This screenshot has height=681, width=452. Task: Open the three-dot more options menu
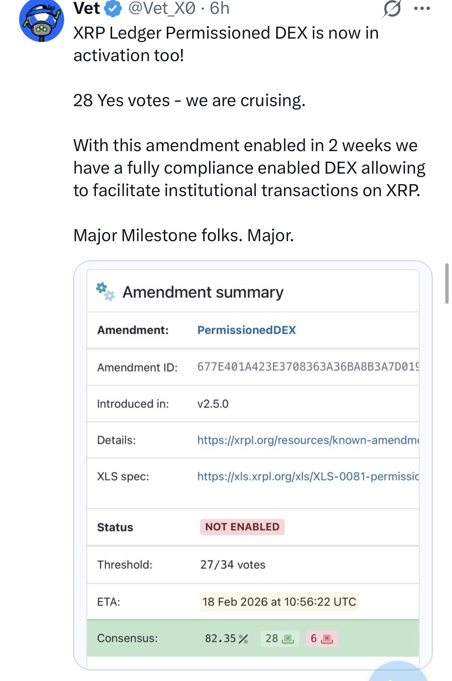click(x=422, y=9)
